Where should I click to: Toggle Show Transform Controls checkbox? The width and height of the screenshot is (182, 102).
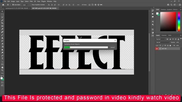pyautogui.click(x=31, y=5)
